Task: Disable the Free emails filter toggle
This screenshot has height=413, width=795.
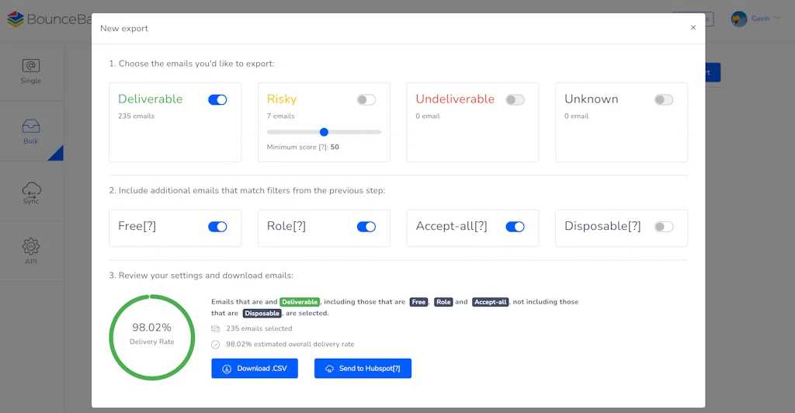Action: 217,227
